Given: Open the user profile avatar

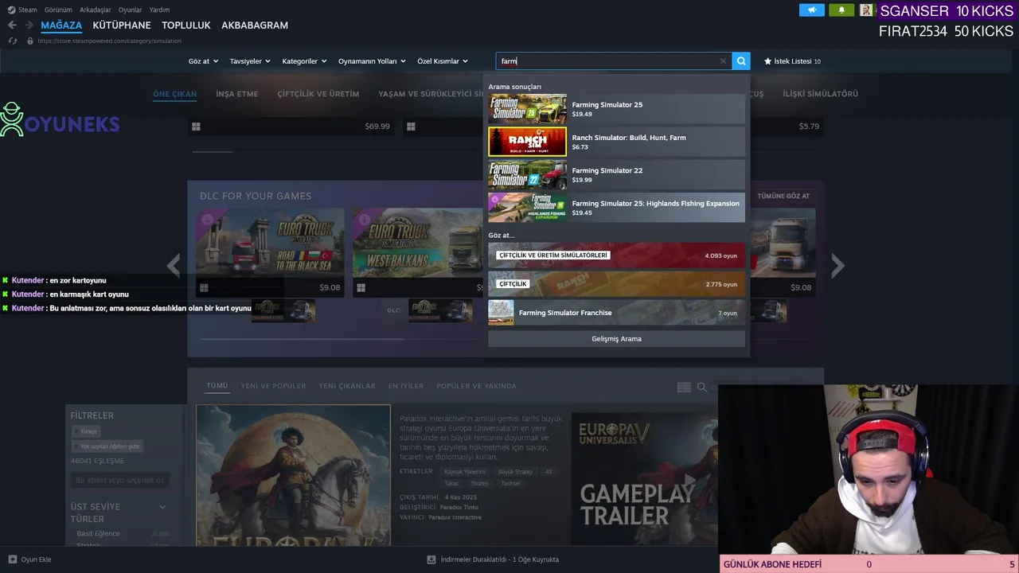Looking at the screenshot, I should point(865,10).
